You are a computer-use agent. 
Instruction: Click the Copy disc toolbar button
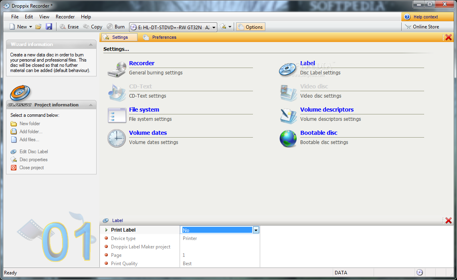click(x=93, y=27)
